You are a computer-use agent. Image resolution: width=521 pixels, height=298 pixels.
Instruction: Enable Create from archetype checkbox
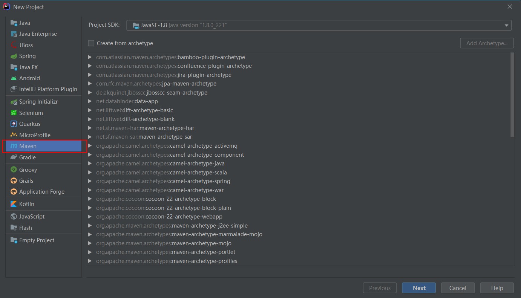(91, 43)
